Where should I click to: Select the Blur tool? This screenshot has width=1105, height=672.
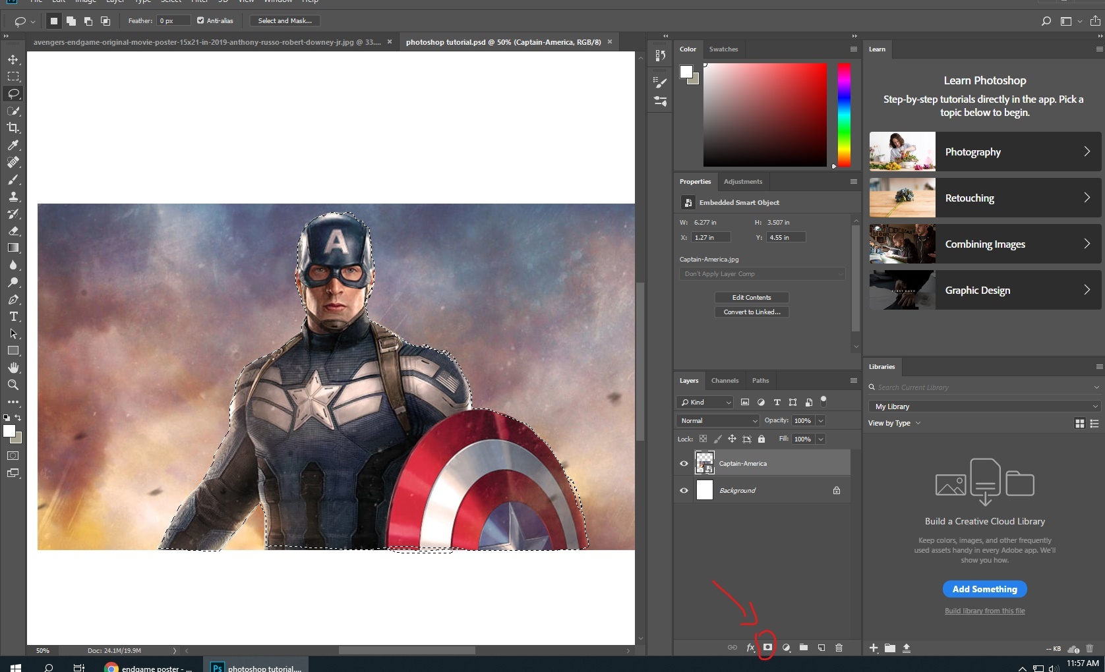[x=13, y=265]
